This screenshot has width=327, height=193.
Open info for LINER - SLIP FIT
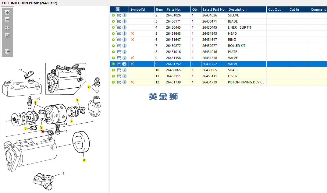pyautogui.click(x=124, y=27)
